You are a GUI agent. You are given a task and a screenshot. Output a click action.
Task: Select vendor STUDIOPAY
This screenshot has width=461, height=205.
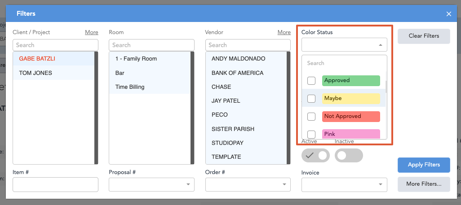click(246, 143)
